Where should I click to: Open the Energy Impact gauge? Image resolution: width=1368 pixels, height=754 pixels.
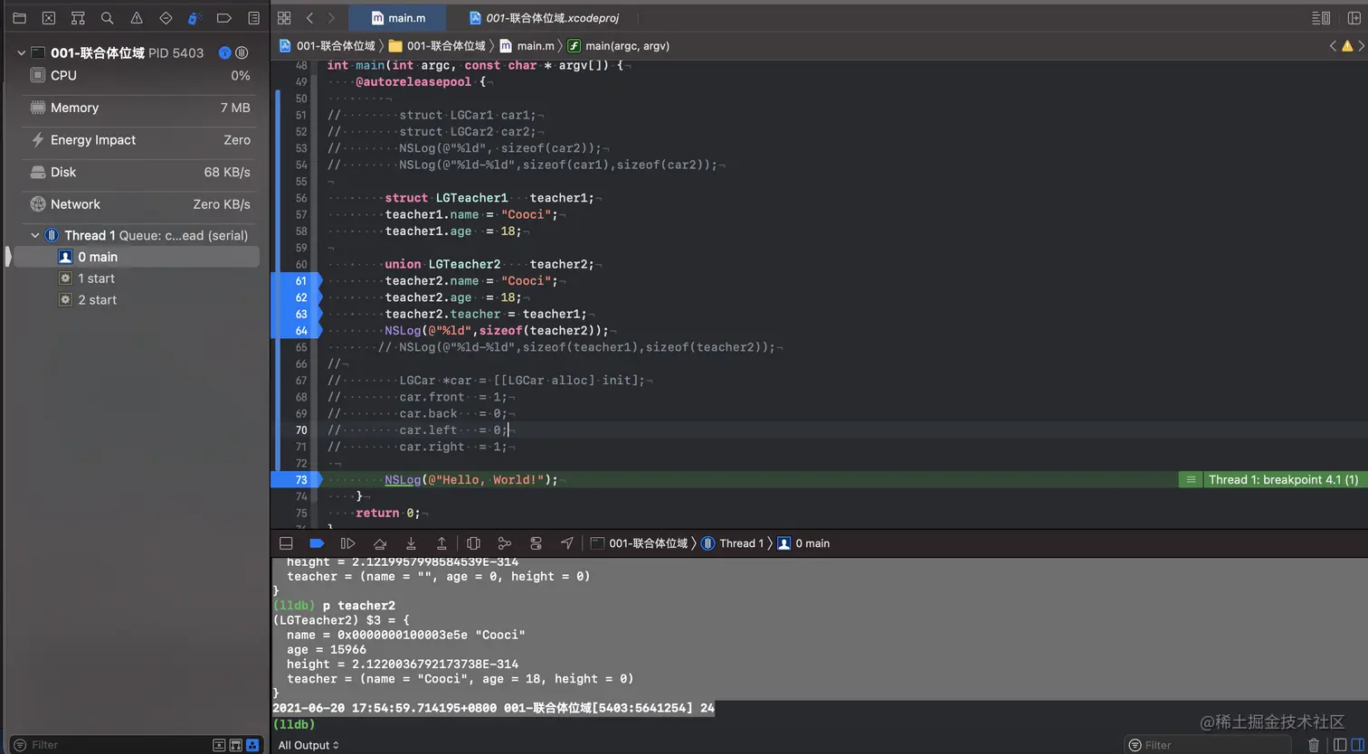coord(139,140)
